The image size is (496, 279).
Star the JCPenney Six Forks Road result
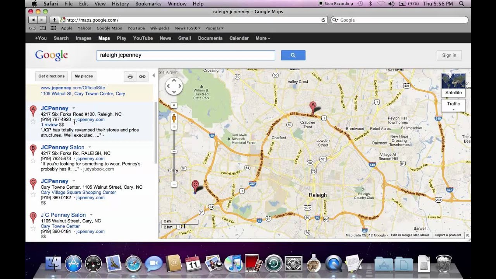pos(33,121)
